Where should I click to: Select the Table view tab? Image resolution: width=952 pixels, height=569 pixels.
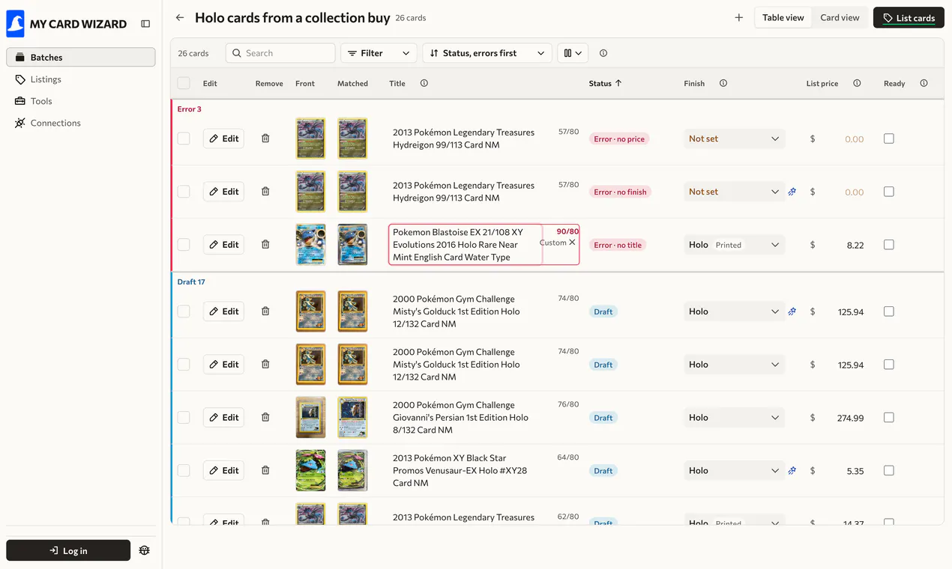(x=783, y=17)
